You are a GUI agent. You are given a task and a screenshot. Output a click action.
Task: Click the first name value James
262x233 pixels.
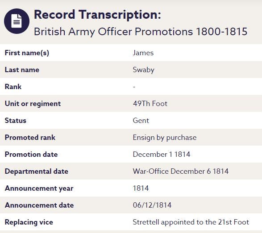(x=143, y=53)
